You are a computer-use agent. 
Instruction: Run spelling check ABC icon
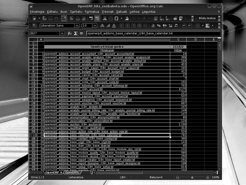91,18
